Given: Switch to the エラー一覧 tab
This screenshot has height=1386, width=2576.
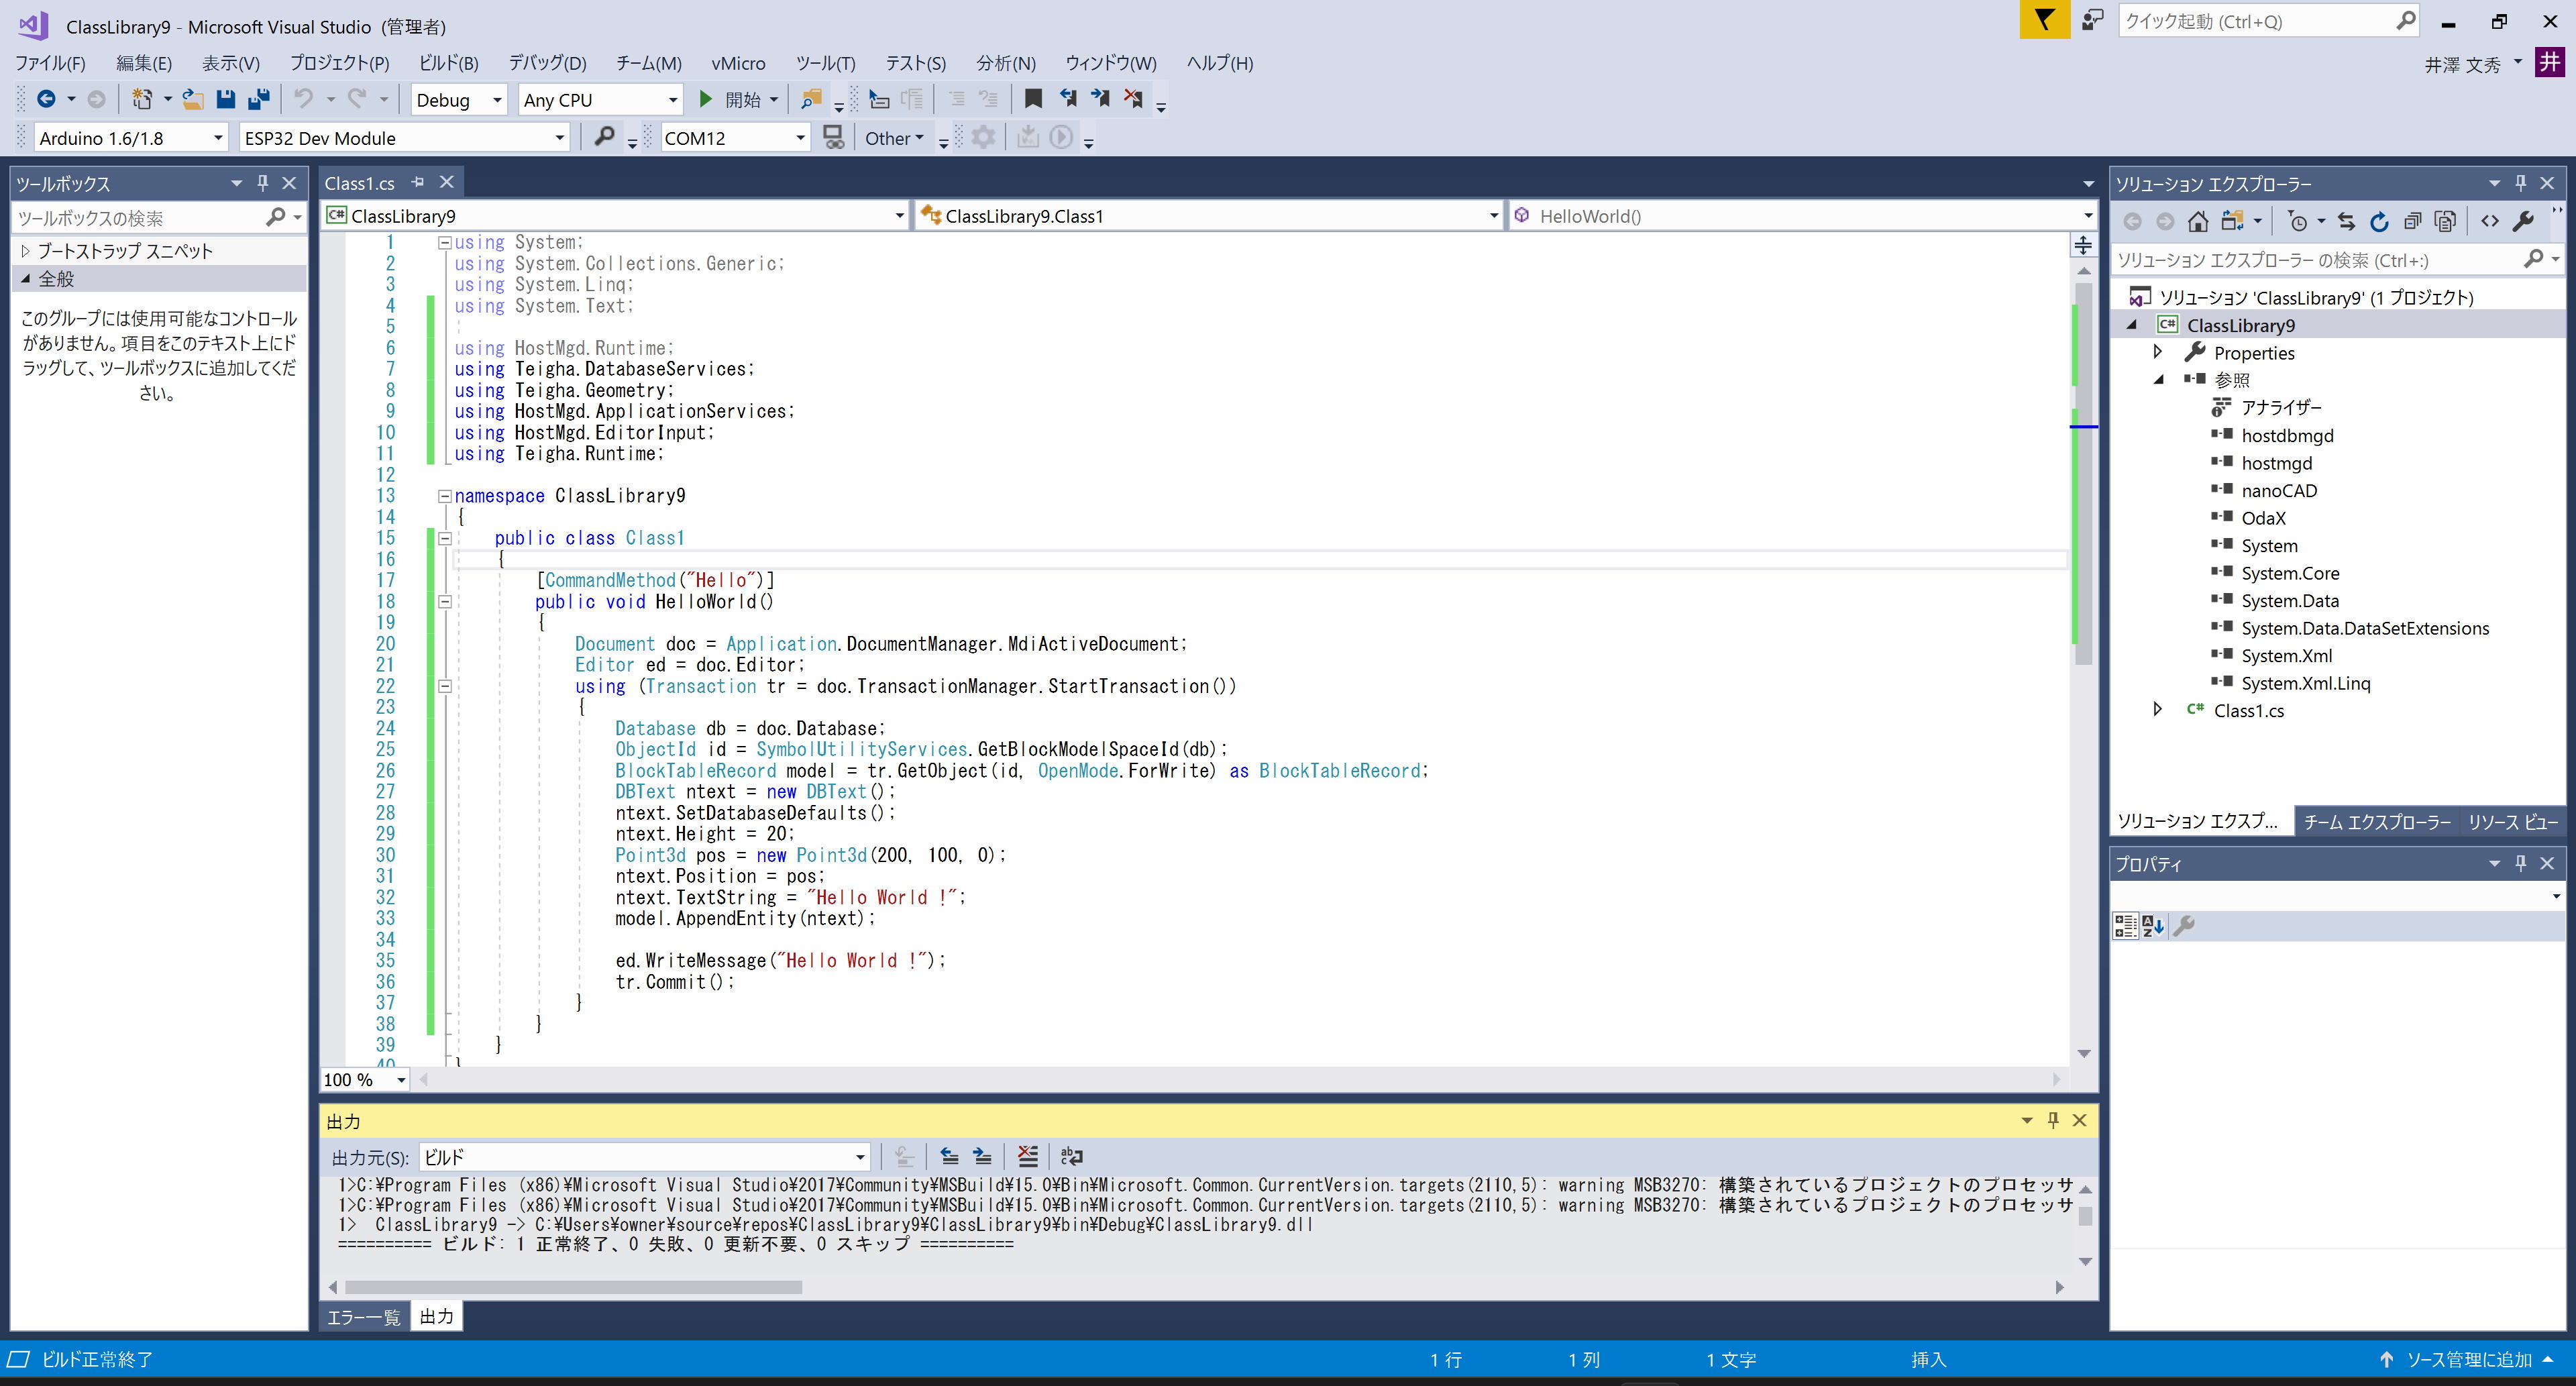Looking at the screenshot, I should 363,1317.
